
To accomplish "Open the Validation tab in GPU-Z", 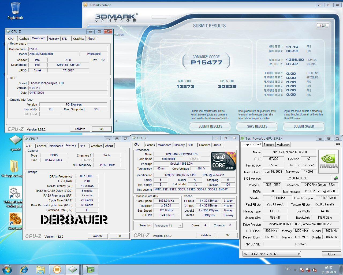I will (x=283, y=145).
